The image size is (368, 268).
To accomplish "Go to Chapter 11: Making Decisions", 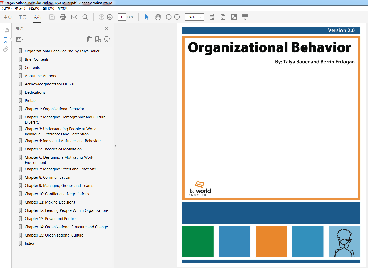I will coord(50,202).
